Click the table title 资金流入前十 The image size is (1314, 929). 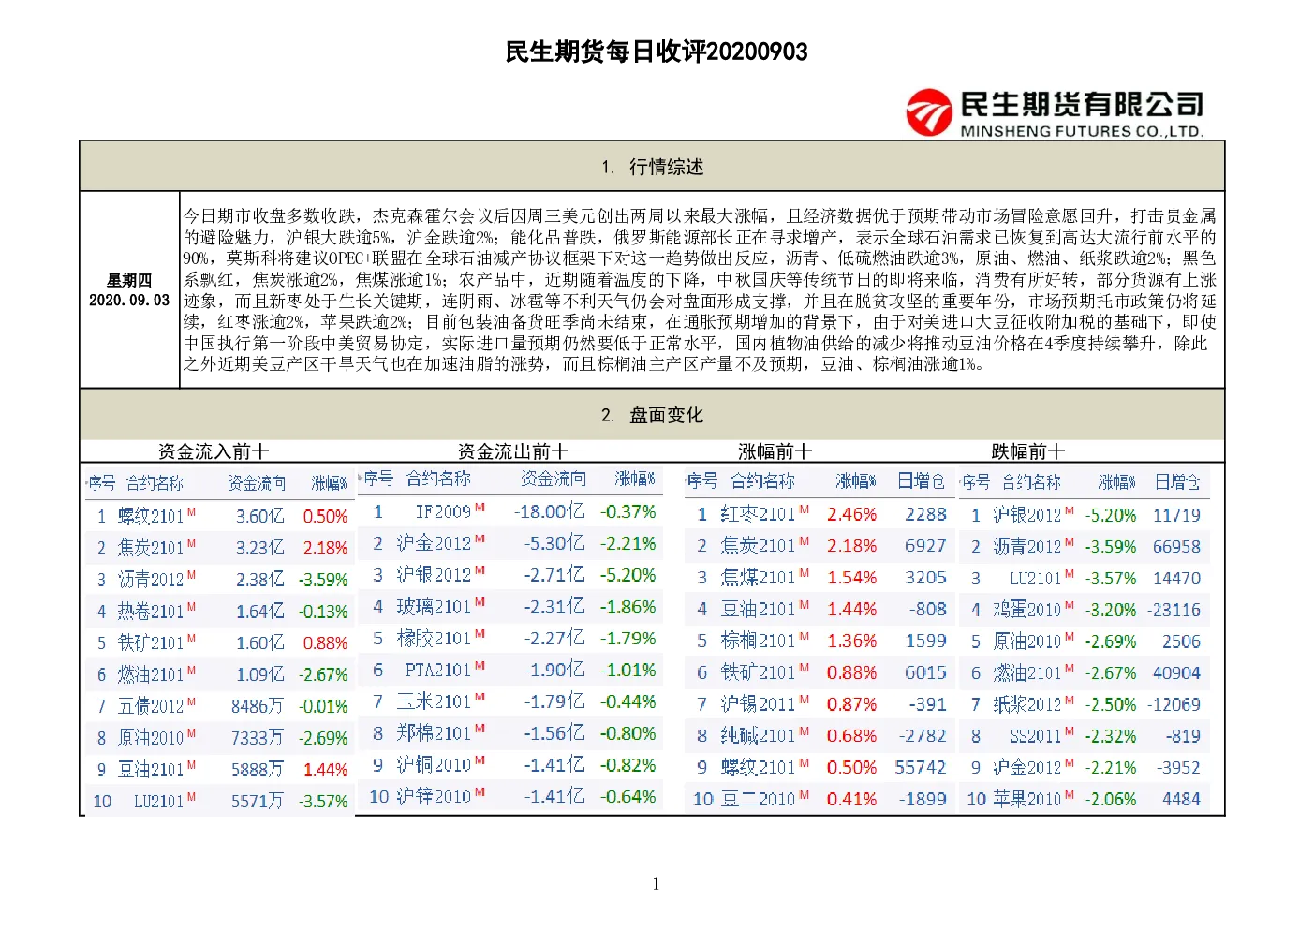pos(214,451)
